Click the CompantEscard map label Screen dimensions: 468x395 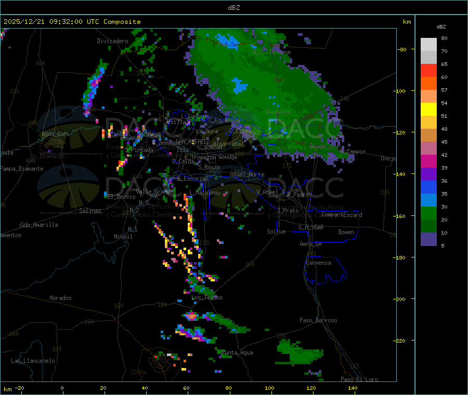(x=342, y=215)
